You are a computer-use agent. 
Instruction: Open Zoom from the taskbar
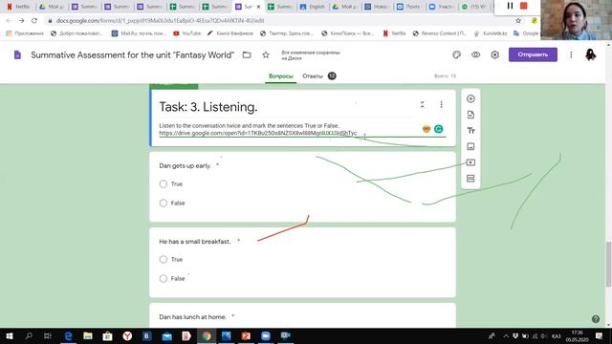click(x=266, y=335)
